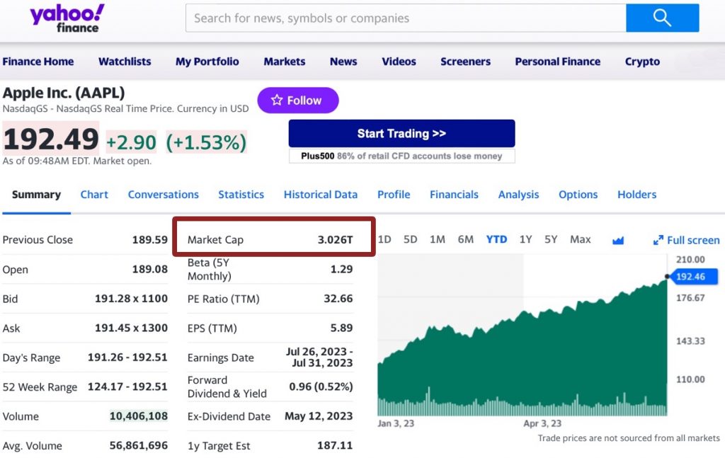Click the chart type area icon

(618, 240)
